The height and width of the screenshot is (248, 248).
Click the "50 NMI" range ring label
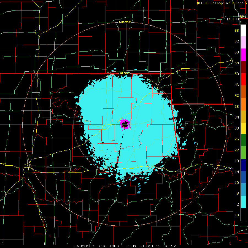point(125,73)
